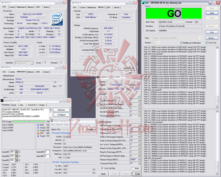
Task: Click the SpeedFan 4.32 title bar icon
Action: (2, 101)
